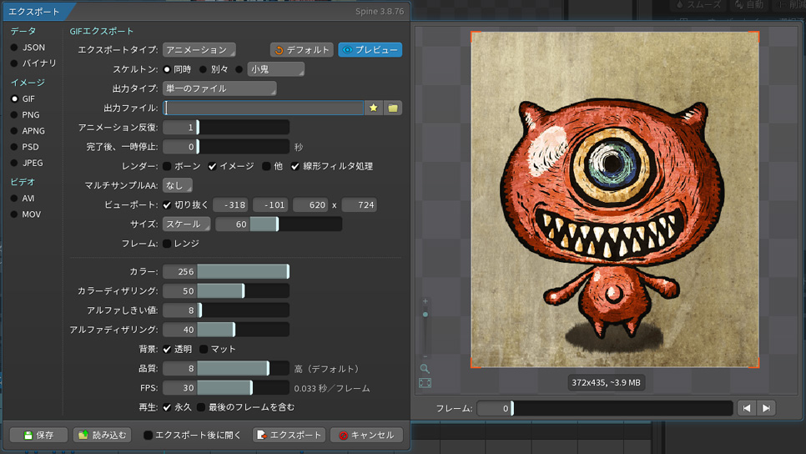The height and width of the screenshot is (454, 806).
Task: Click the fit-to-view icon in preview panel
Action: [x=425, y=383]
